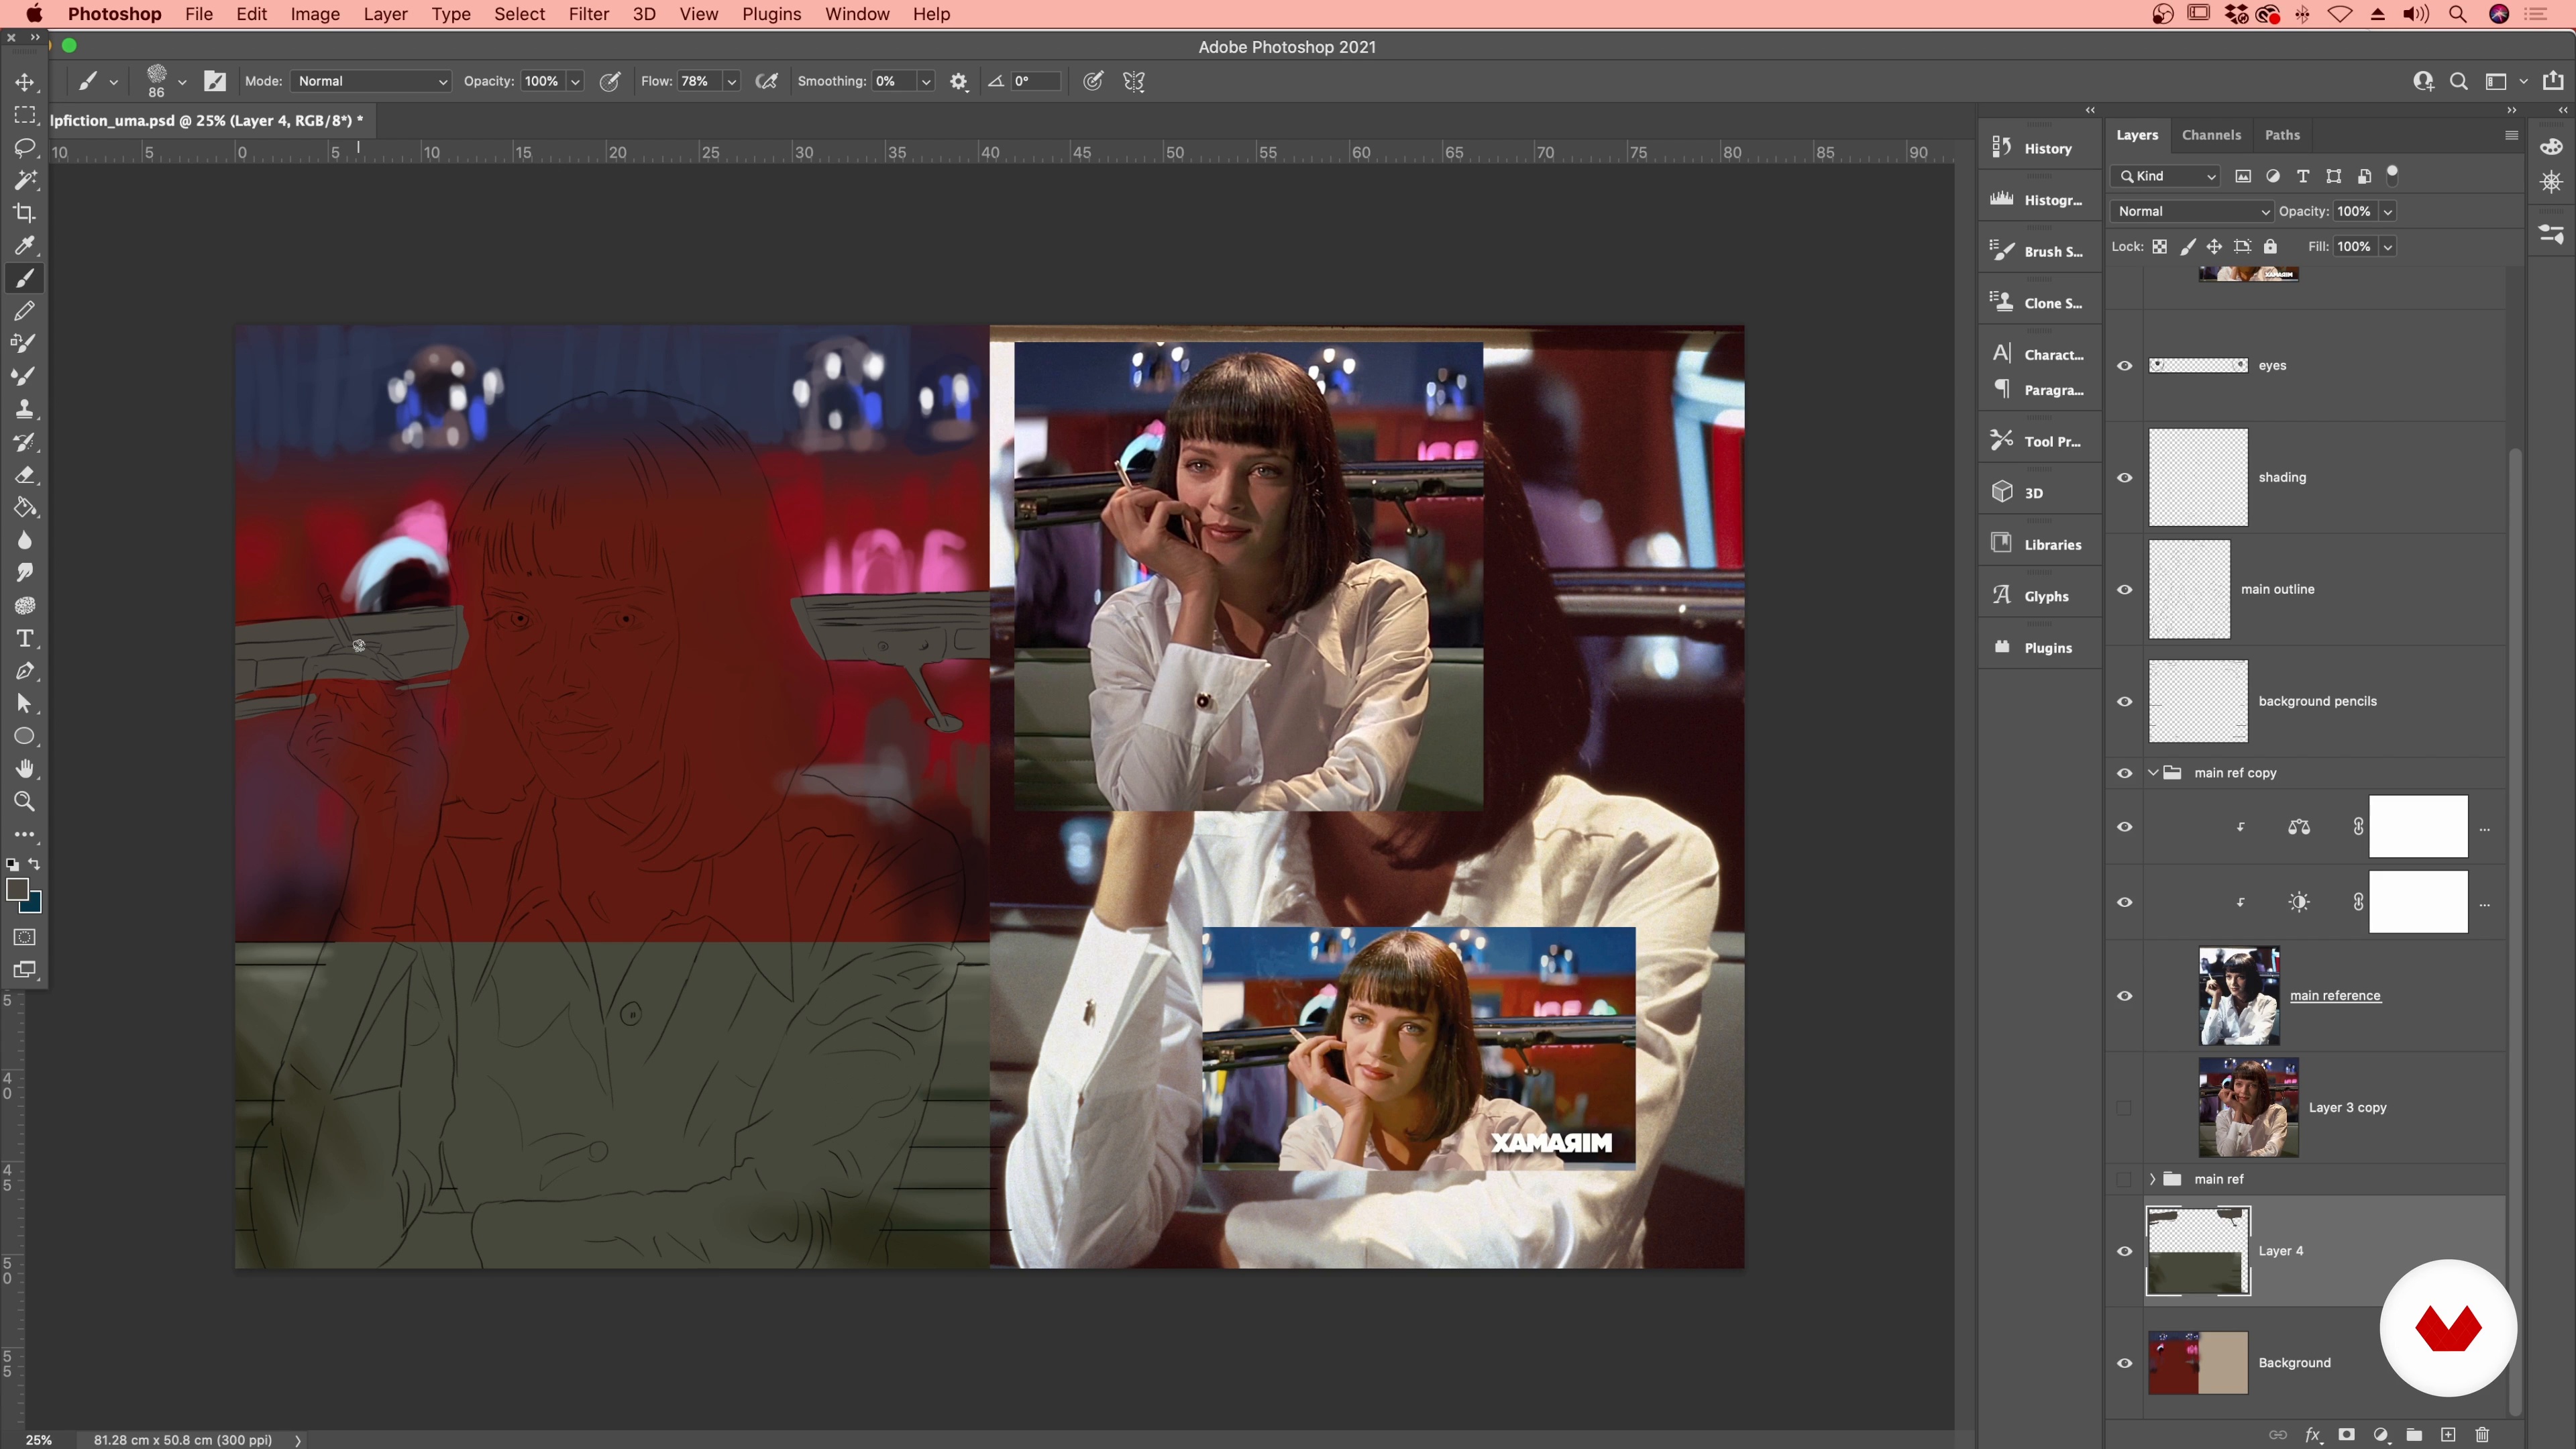Select the Magic Wand tool
Image resolution: width=2576 pixels, height=1449 pixels.
[25, 180]
